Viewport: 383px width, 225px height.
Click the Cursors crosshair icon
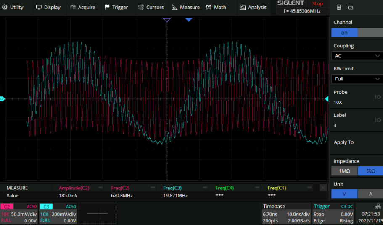tap(141, 7)
